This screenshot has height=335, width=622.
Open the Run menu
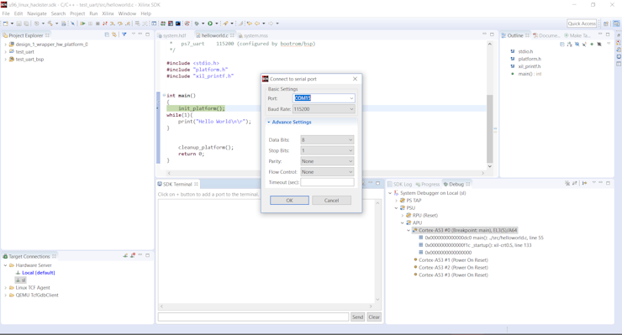coord(93,13)
